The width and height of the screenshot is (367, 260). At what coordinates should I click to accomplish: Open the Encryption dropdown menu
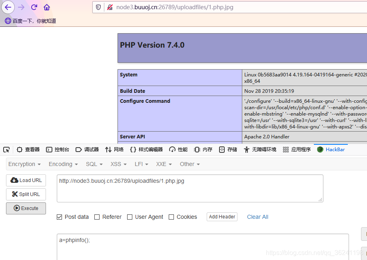(24, 164)
